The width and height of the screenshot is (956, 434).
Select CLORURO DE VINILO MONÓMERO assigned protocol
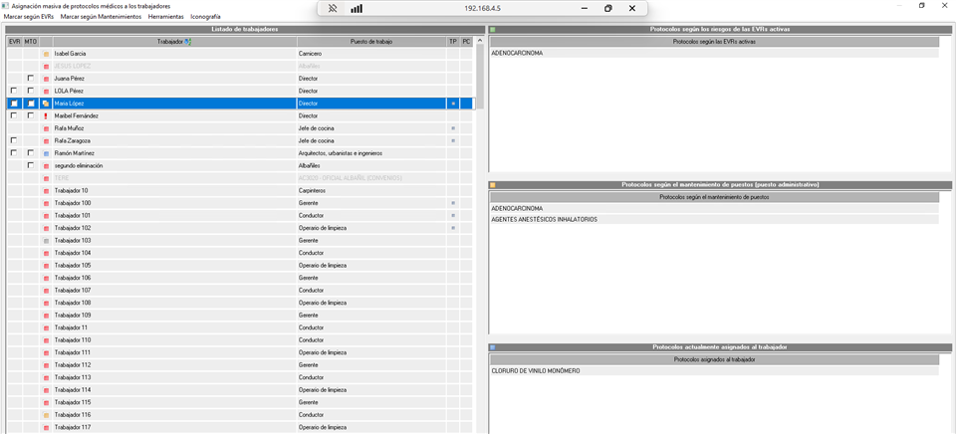tap(536, 371)
